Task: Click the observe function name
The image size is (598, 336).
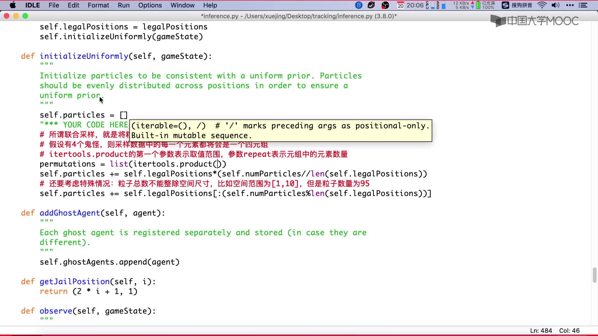Action: pos(56,311)
